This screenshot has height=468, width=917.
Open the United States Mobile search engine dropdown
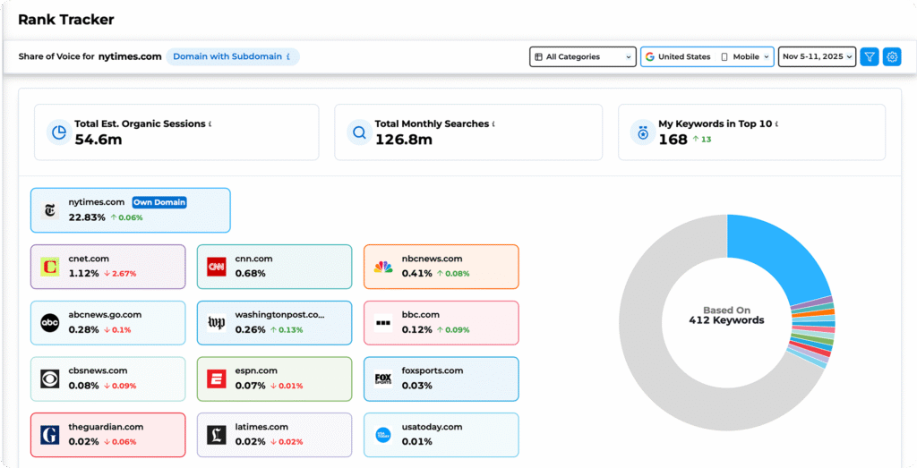[706, 57]
